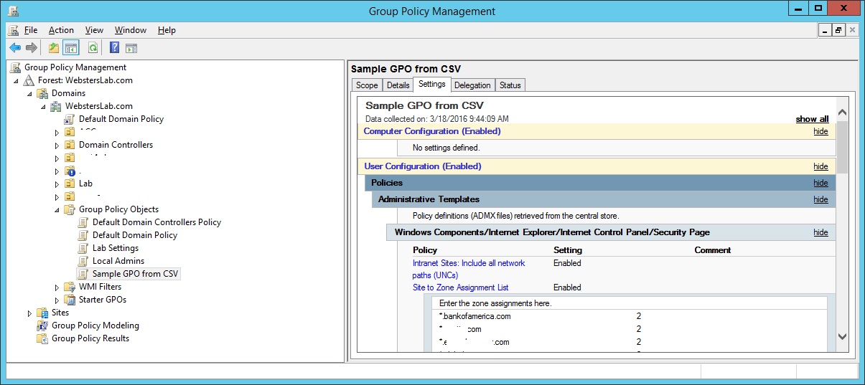Click the Up one level folder icon
This screenshot has height=385, width=865.
click(53, 48)
